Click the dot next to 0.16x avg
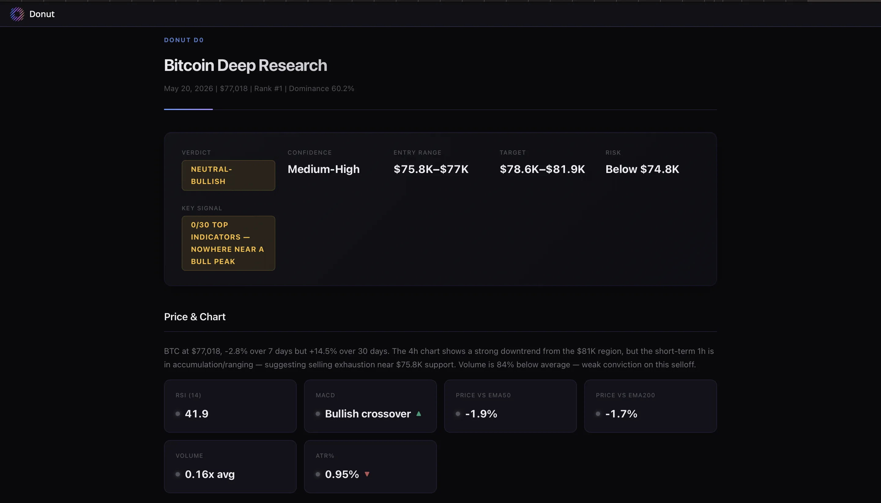Screen dimensions: 881x503 click(x=178, y=474)
